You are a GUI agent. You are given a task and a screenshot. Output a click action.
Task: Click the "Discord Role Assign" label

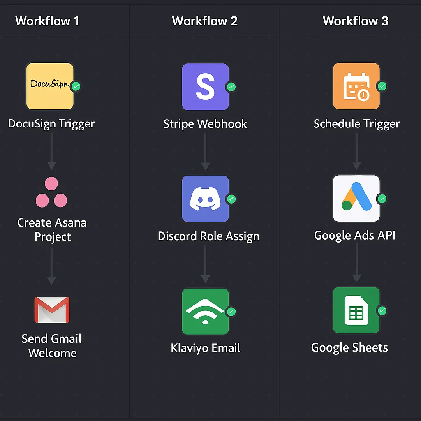point(208,236)
